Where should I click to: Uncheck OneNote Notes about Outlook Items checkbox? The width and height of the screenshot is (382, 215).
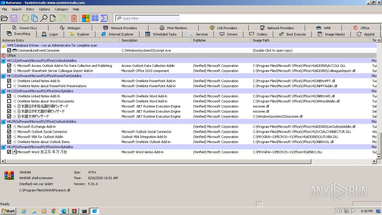pyautogui.click(x=9, y=142)
